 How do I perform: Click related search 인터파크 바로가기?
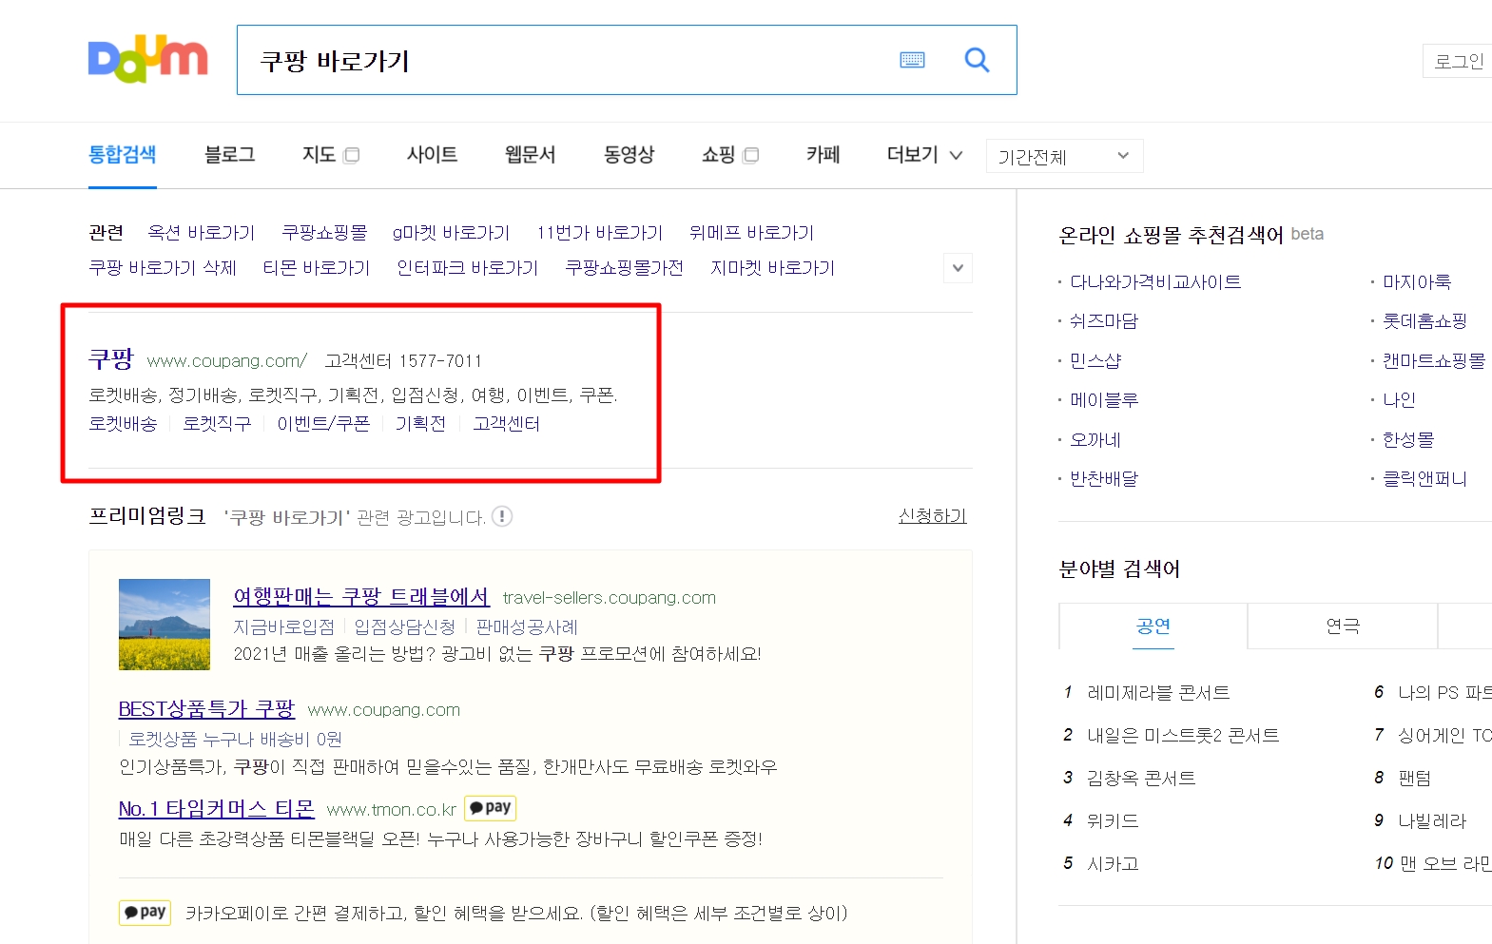[x=467, y=268]
